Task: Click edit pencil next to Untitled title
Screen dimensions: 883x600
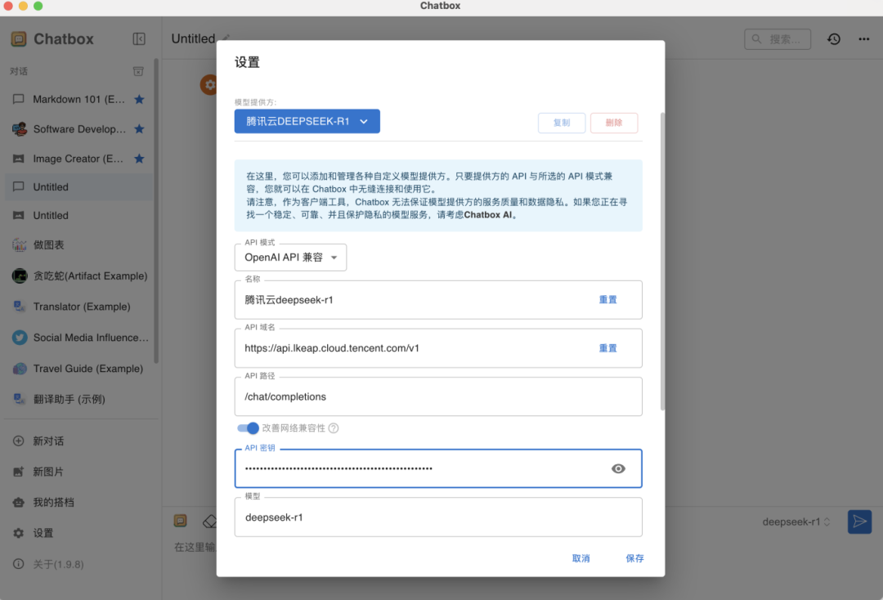Action: (226, 38)
